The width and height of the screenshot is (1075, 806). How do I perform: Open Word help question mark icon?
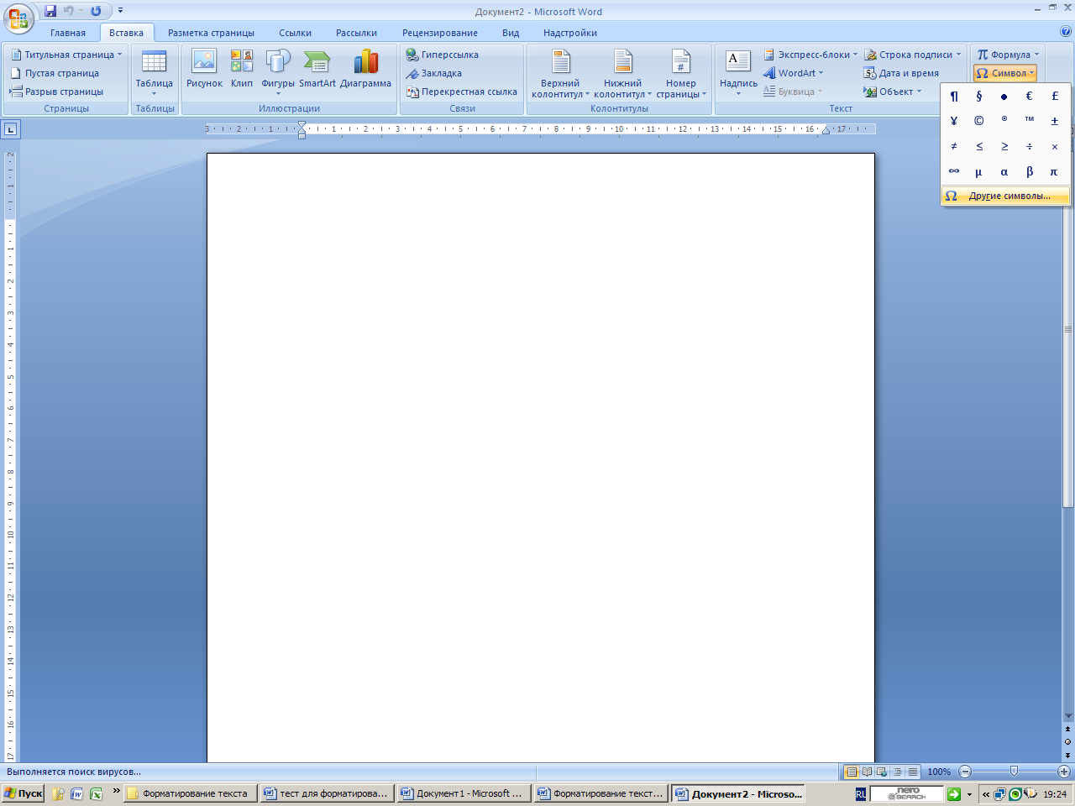(1066, 32)
